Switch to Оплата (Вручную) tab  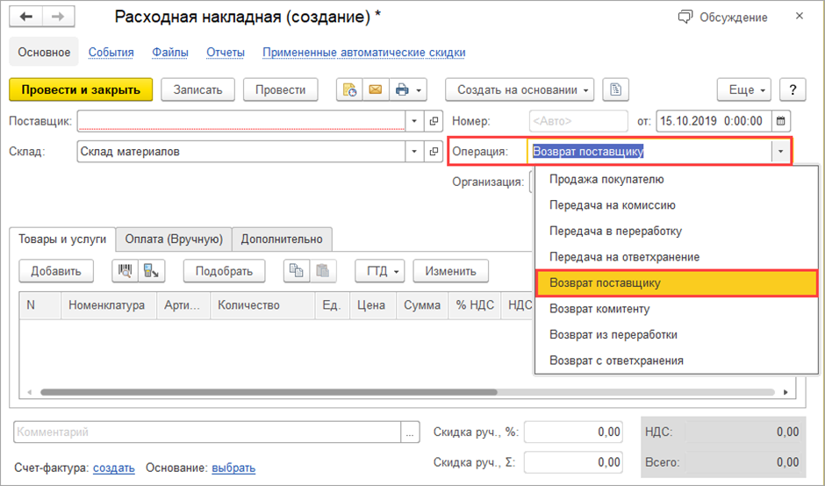(174, 239)
